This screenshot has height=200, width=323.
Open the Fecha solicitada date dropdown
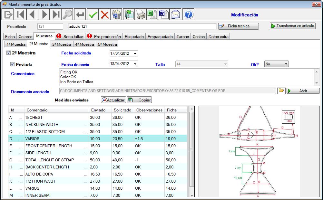(x=135, y=53)
